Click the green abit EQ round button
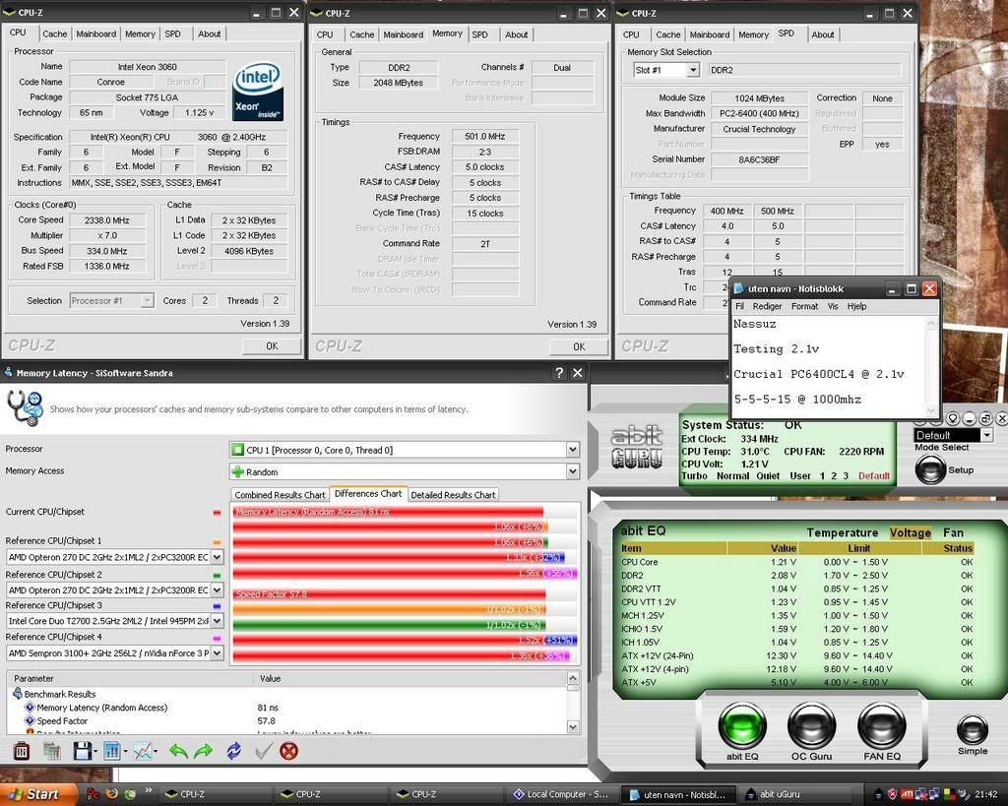The image size is (1008, 806). coord(742,725)
